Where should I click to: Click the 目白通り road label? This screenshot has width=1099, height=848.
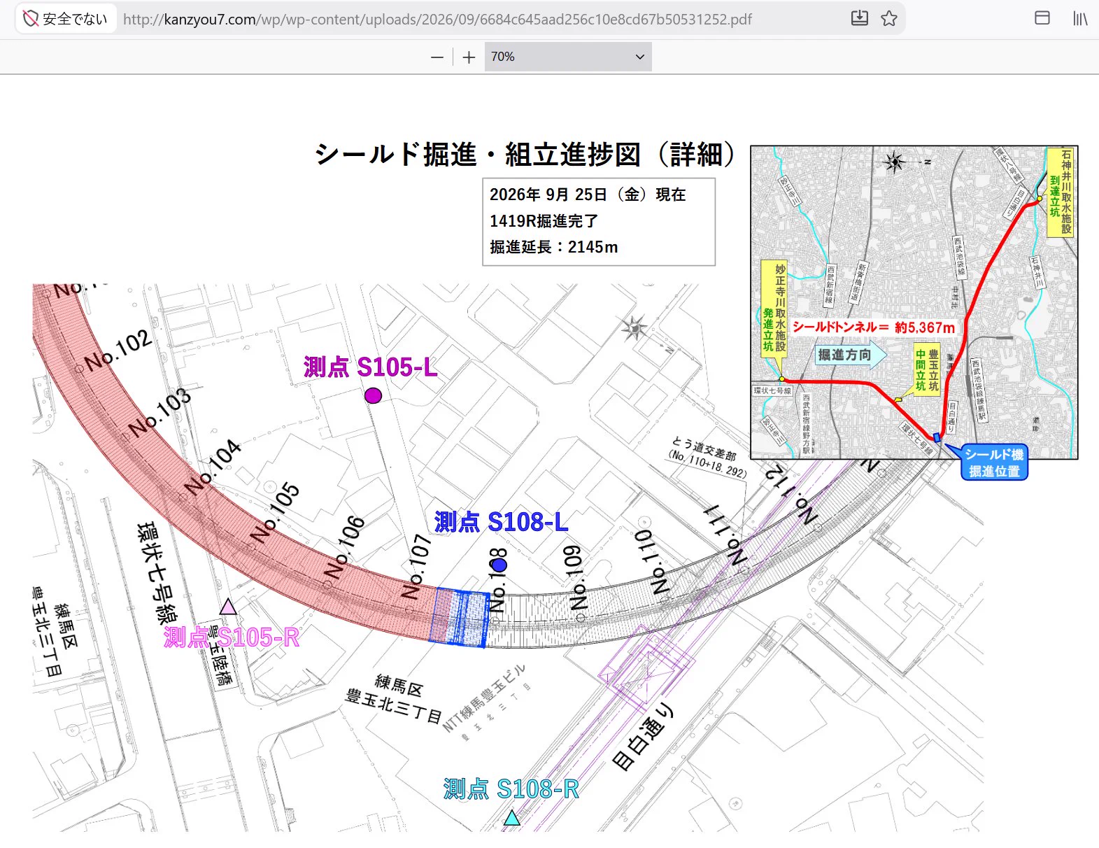click(x=643, y=736)
